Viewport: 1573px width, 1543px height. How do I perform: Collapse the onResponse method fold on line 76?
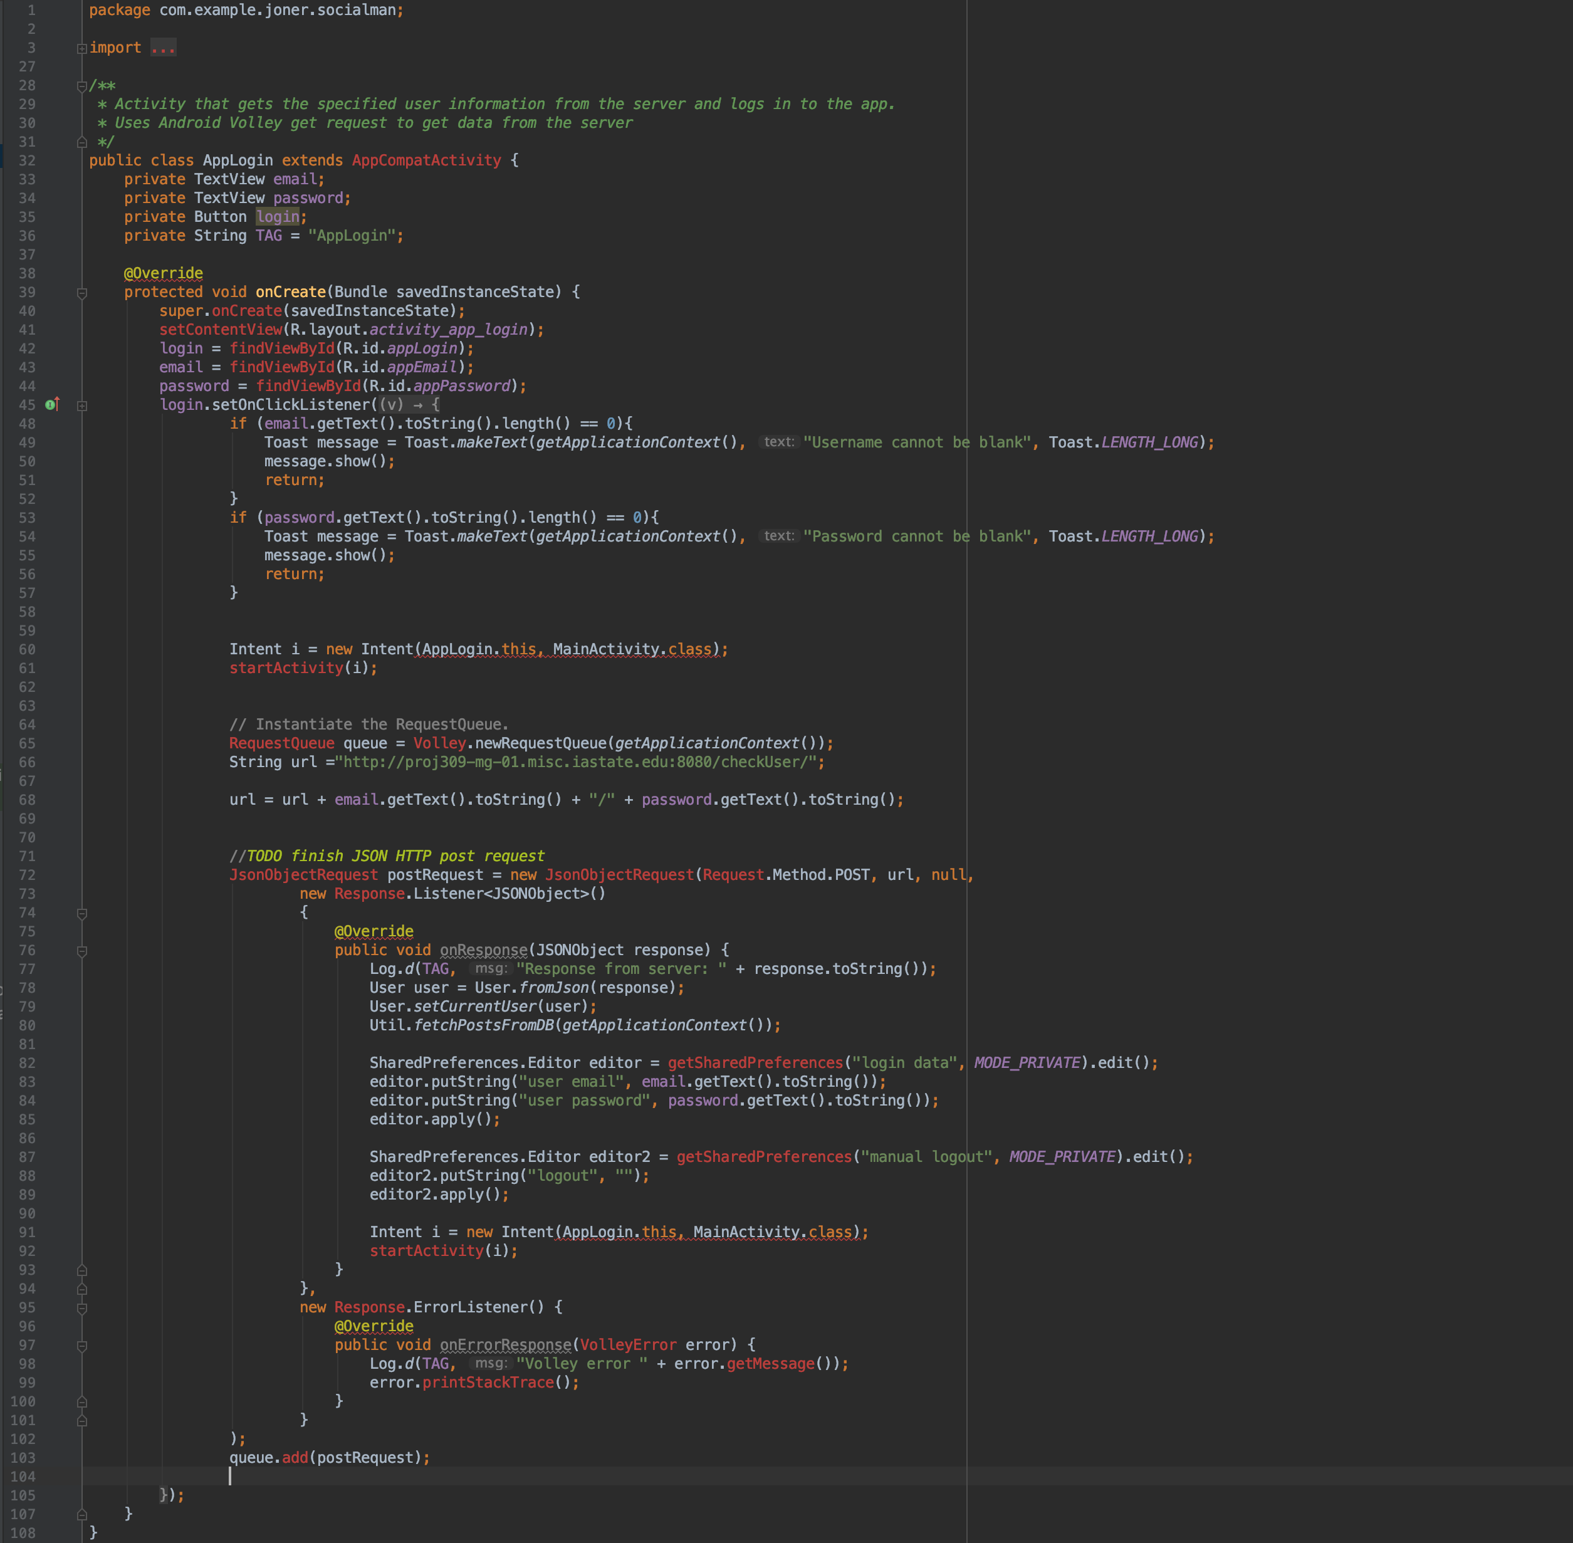[x=82, y=951]
